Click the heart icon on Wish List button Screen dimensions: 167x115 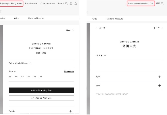(32, 98)
